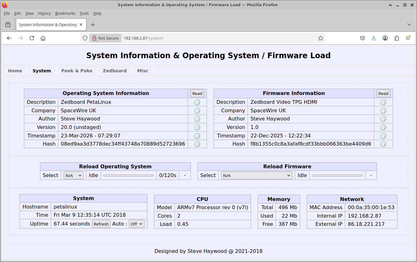Open the extensions puzzle icon
The image size is (417, 262).
[x=397, y=38]
